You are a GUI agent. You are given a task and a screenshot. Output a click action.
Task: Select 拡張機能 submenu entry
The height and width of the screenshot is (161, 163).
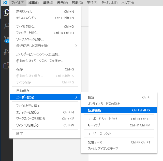119,110
